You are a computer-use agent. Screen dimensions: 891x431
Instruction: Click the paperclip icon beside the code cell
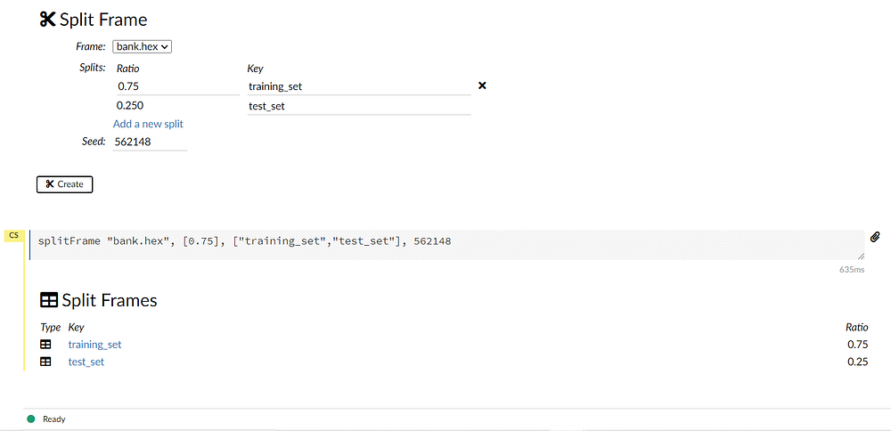click(875, 237)
